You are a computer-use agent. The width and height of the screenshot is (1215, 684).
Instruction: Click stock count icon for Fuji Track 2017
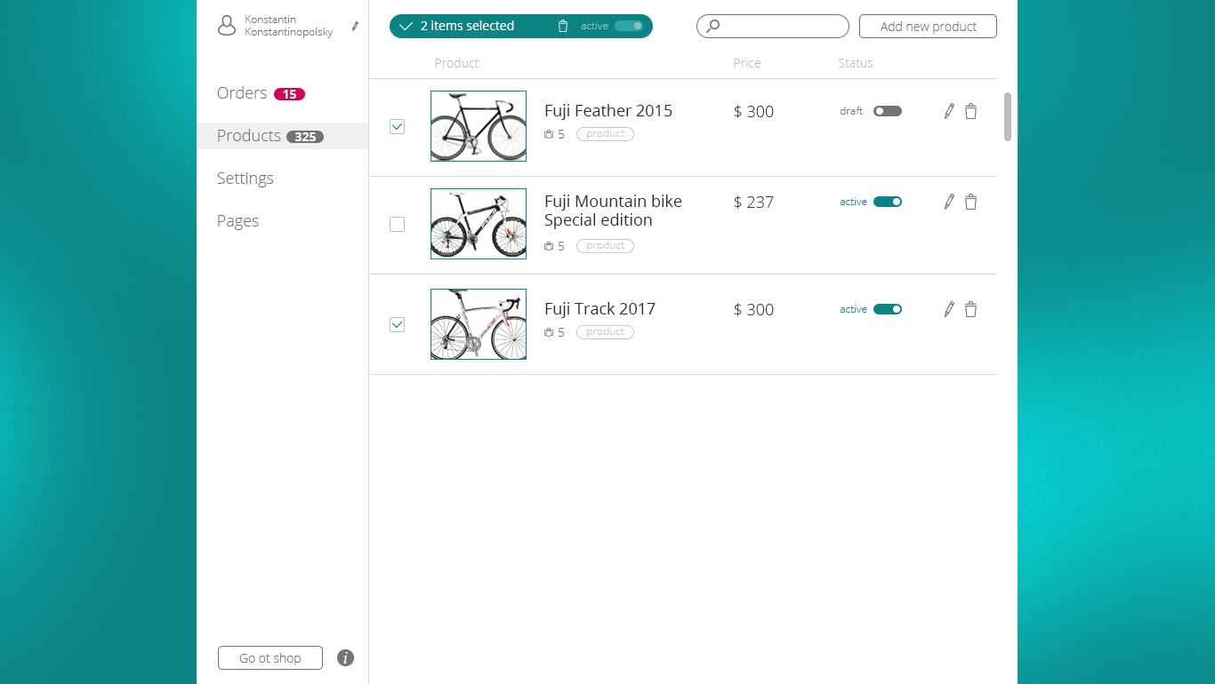(549, 332)
